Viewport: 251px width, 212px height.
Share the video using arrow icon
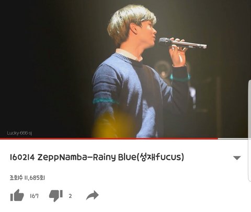pyautogui.click(x=93, y=195)
